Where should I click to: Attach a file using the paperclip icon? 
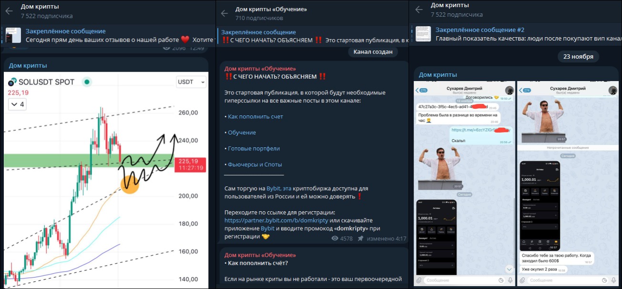pyautogui.click(x=419, y=280)
